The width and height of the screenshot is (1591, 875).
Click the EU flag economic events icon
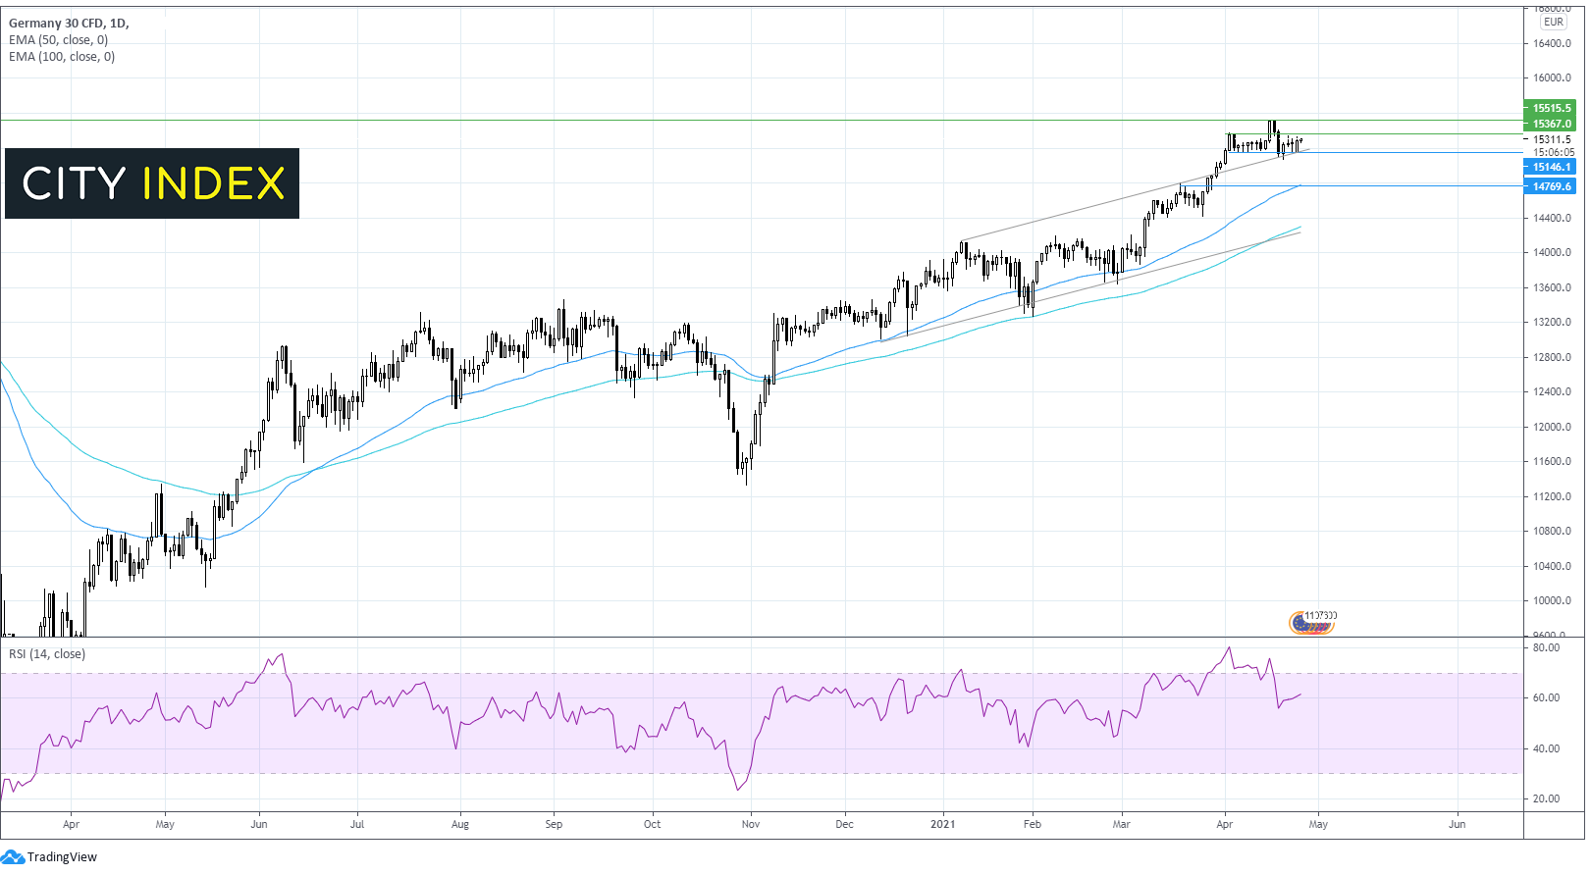pyautogui.click(x=1301, y=623)
